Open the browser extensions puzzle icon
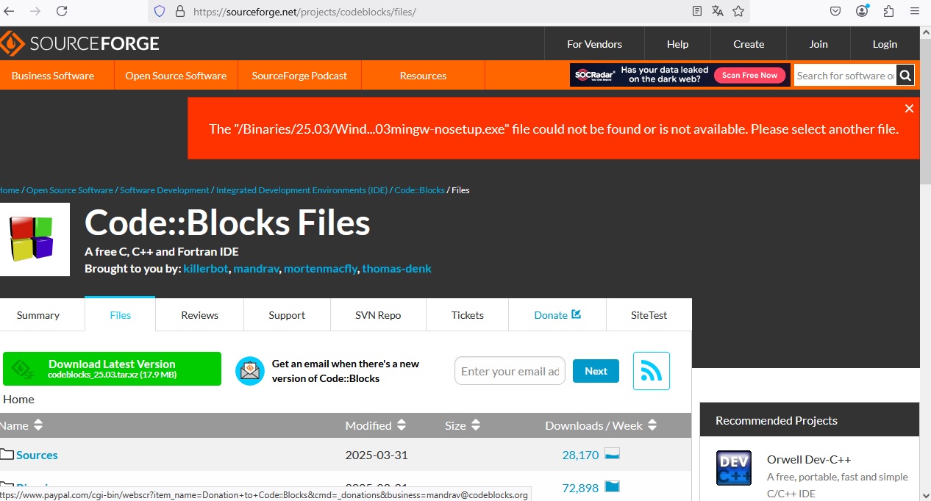Screen dimensions: 931x501 coord(888,11)
